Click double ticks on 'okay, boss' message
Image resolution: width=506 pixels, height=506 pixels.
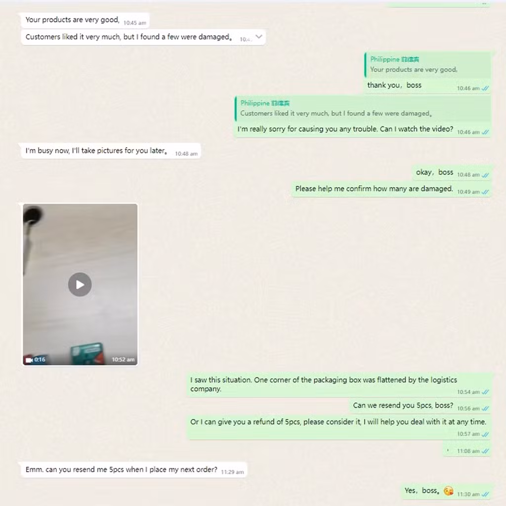(x=485, y=175)
